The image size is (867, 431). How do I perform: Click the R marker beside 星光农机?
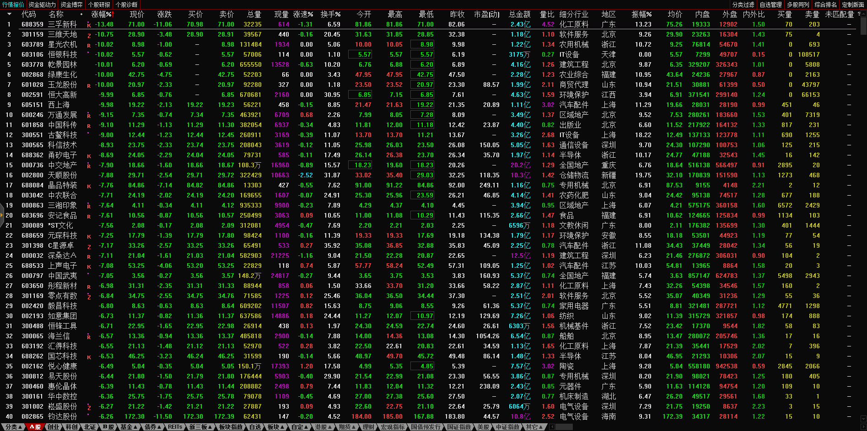point(89,45)
